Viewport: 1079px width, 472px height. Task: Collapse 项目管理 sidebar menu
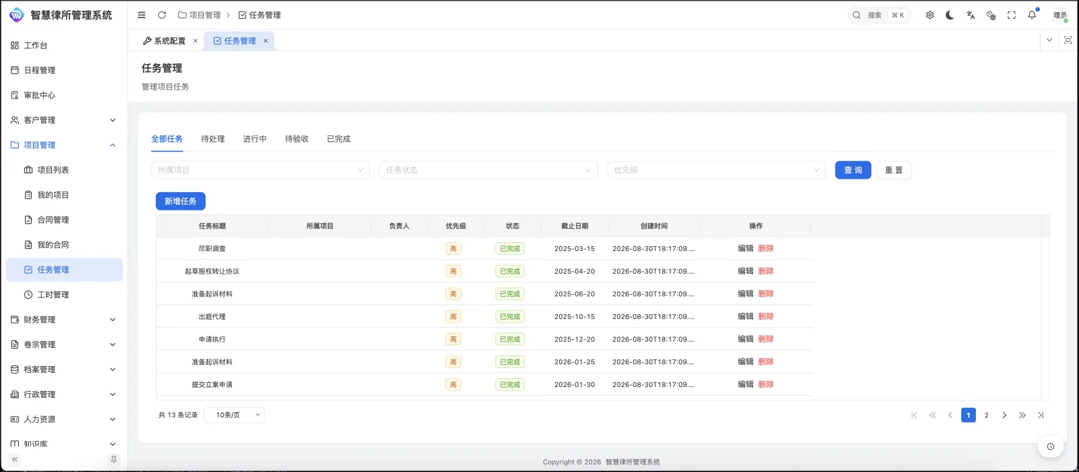point(64,145)
